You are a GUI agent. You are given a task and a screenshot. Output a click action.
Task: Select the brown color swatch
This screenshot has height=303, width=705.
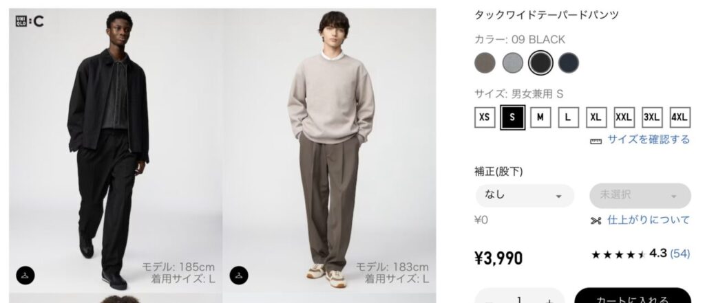click(485, 63)
